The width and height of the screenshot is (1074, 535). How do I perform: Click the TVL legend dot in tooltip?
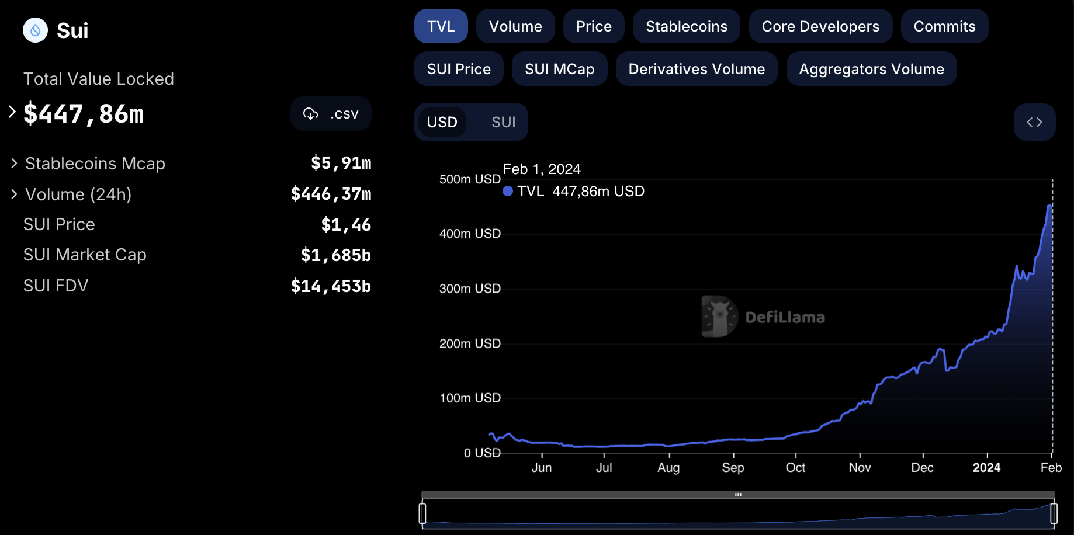pyautogui.click(x=508, y=191)
